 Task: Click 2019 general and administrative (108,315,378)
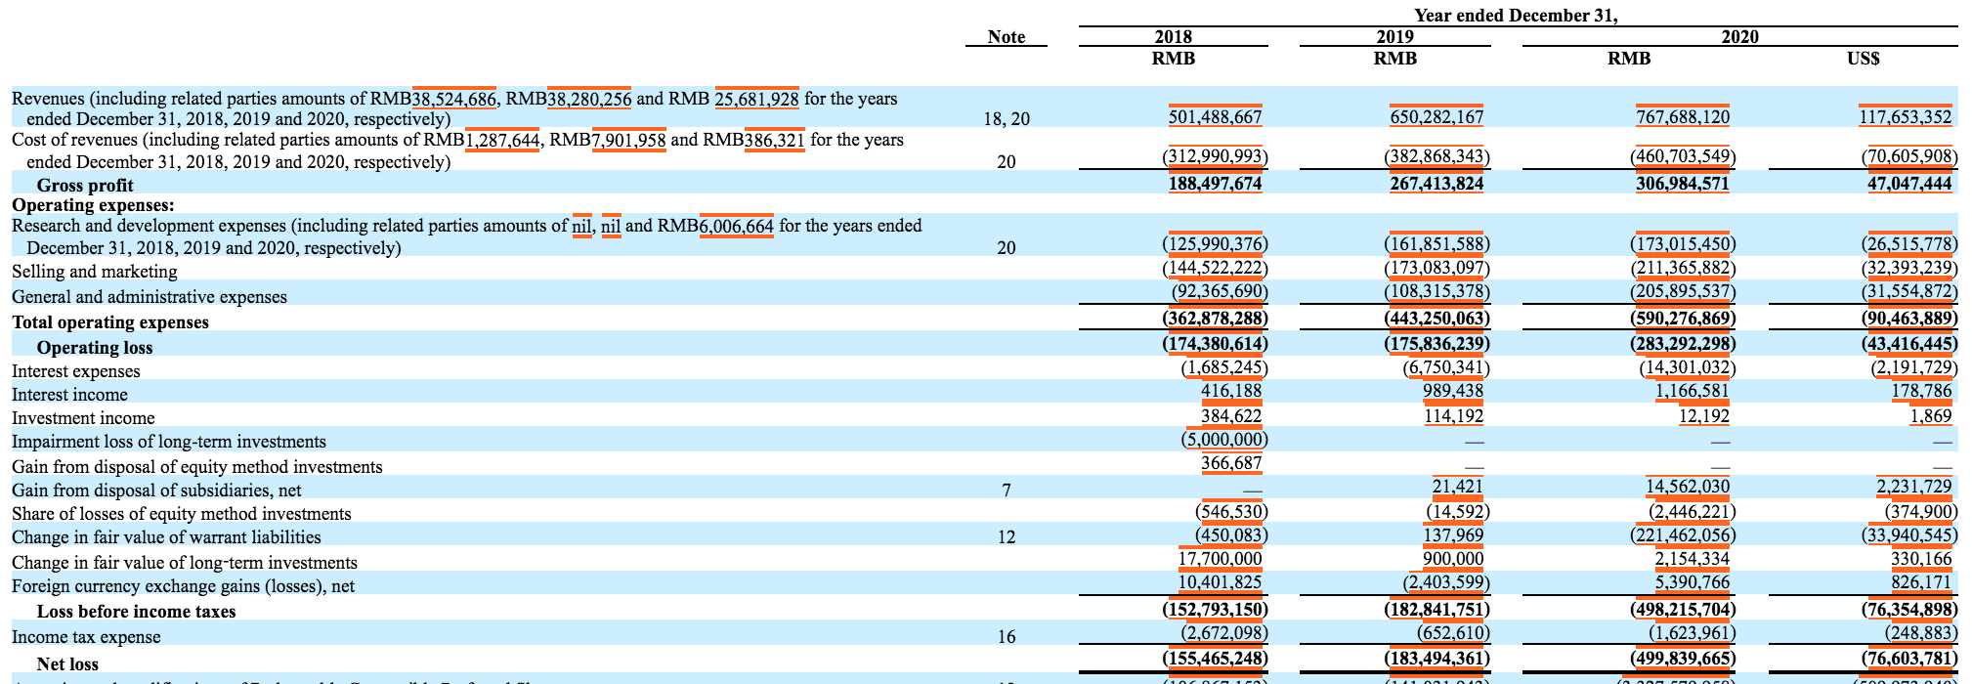1436,292
